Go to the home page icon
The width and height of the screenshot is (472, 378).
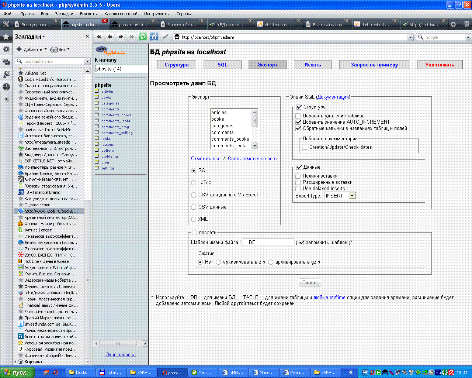[154, 37]
